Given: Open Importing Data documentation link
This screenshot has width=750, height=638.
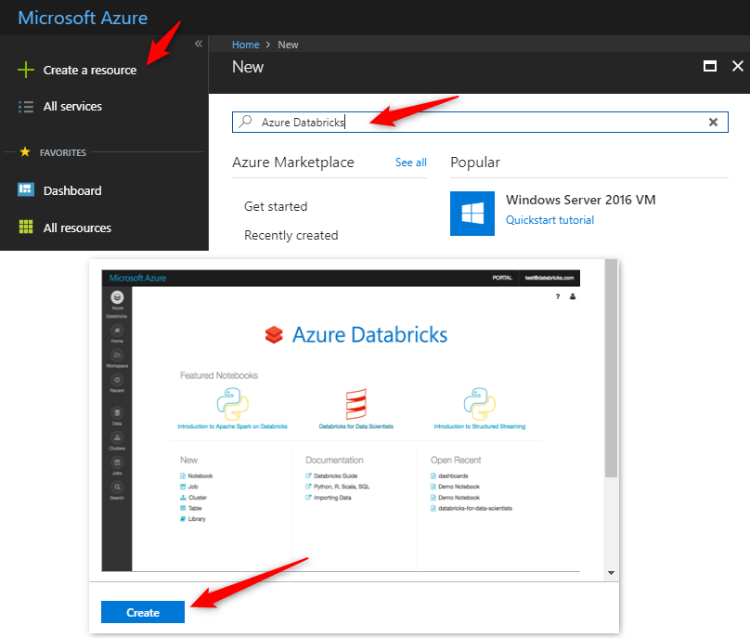Looking at the screenshot, I should (x=329, y=498).
